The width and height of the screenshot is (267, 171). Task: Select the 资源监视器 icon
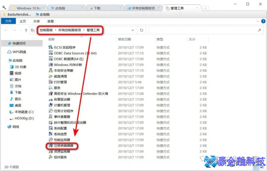point(51,151)
